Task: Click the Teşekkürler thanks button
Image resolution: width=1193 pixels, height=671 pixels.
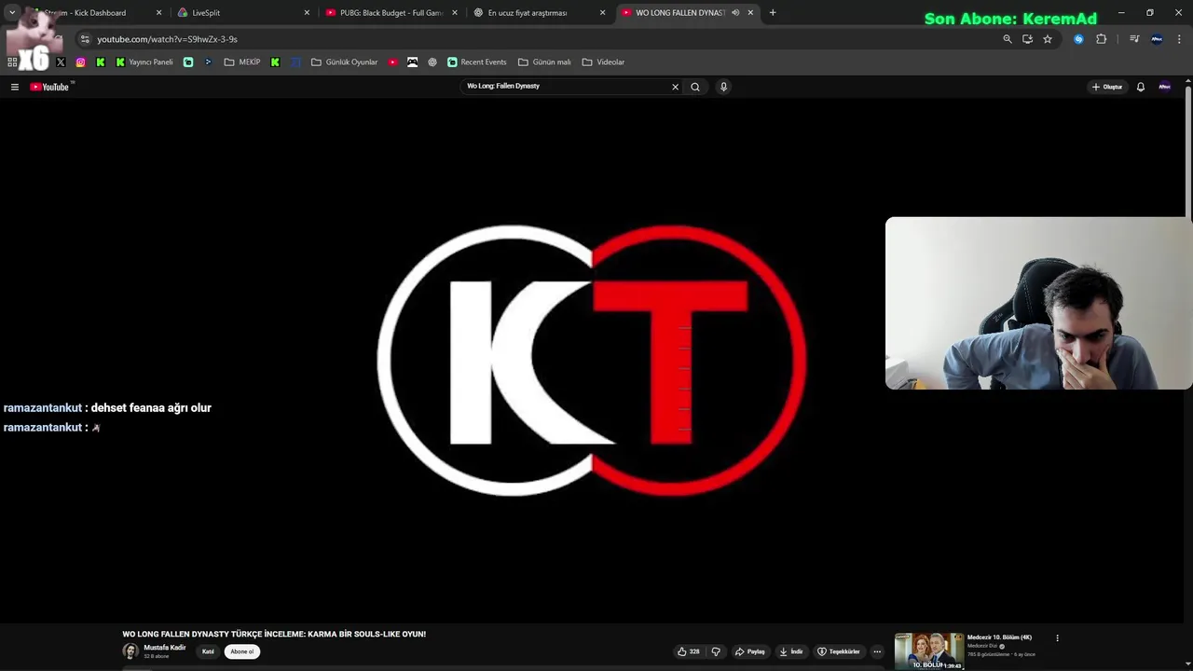Action: point(839,651)
